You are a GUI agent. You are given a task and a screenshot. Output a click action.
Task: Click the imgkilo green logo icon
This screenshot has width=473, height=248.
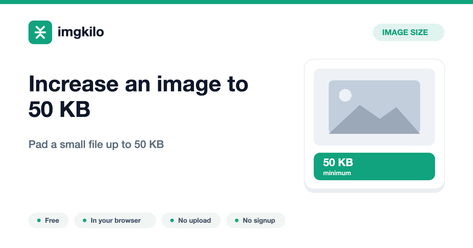(x=40, y=32)
